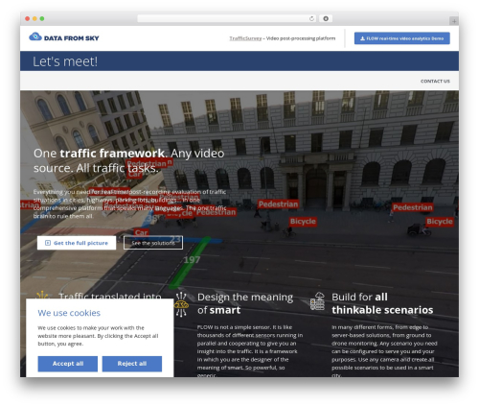
Task: Click heading 'Build for all thinkable scenarios'
Action: 382,303
